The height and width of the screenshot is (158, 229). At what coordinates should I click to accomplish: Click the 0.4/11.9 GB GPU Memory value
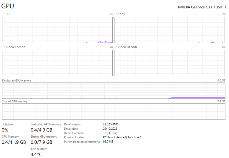tap(14, 142)
